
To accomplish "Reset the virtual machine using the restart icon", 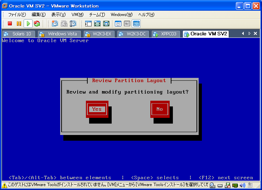I will tap(37, 24).
